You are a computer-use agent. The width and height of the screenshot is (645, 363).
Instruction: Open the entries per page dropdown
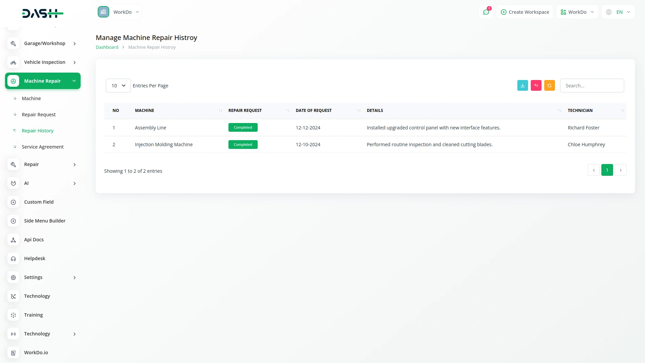click(x=118, y=86)
